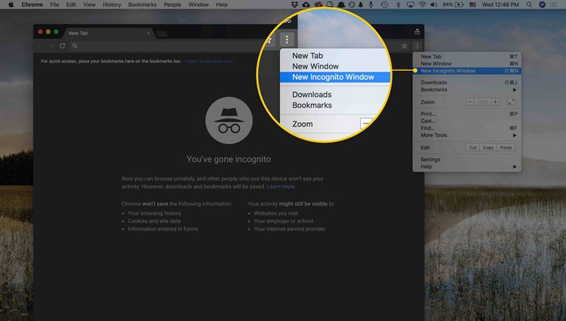Image resolution: width=566 pixels, height=321 pixels.
Task: Select the New Tab tab in the tab strip
Action: (108, 33)
